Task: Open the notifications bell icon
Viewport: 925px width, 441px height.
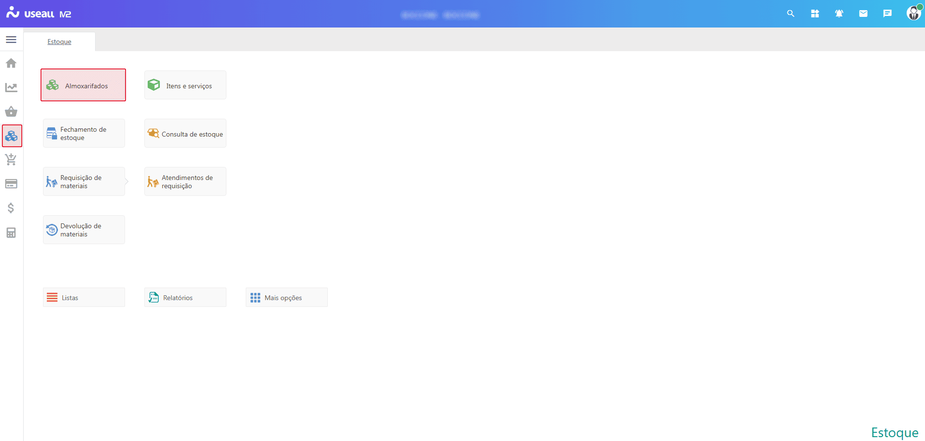Action: coord(839,14)
